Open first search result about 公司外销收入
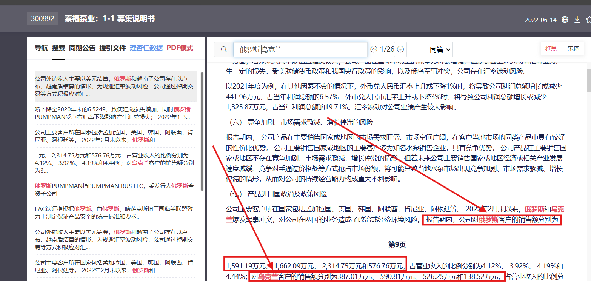 tap(116, 86)
